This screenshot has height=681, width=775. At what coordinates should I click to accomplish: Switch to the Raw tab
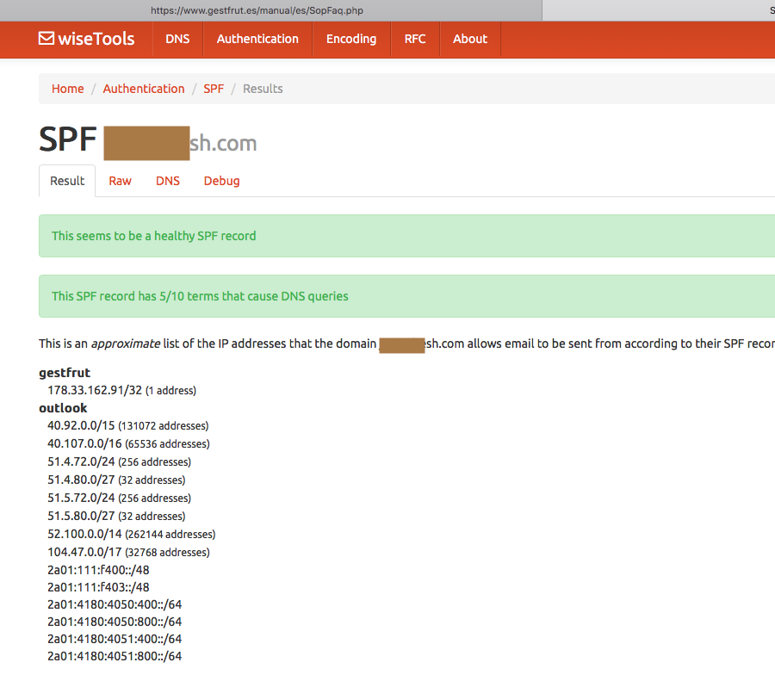(120, 181)
